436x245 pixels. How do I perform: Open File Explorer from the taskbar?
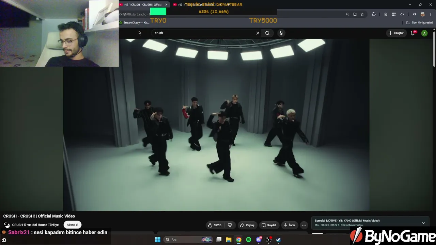tap(229, 240)
